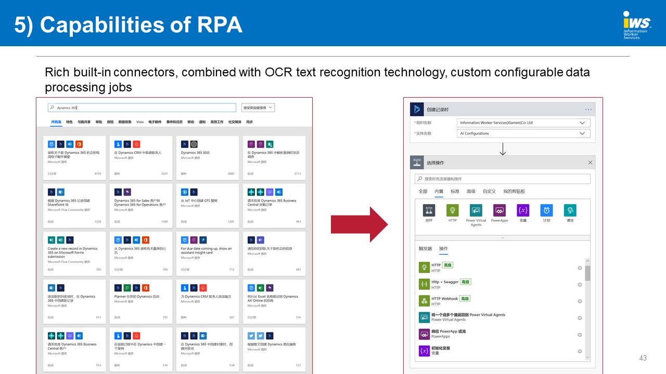This screenshot has height=374, width=666.
Task: Open the 社交媒体 tab
Action: click(x=235, y=122)
